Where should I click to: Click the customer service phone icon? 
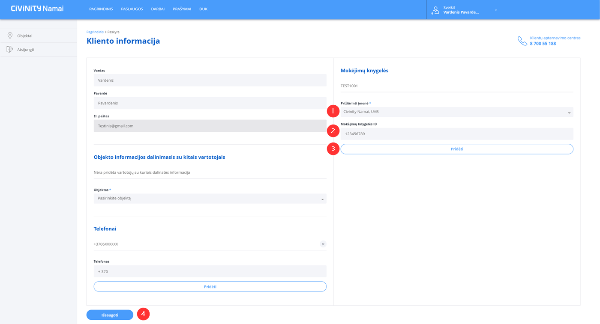point(522,41)
